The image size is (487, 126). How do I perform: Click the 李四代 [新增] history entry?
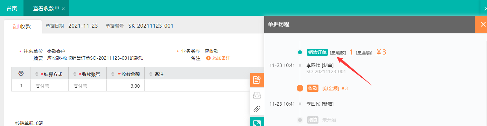320,104
